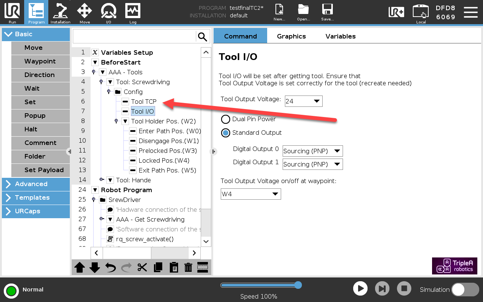
Task: Click the search magnifier icon
Action: [203, 37]
